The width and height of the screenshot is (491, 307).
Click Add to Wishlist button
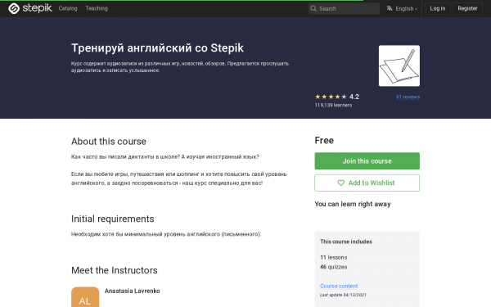pos(367,183)
